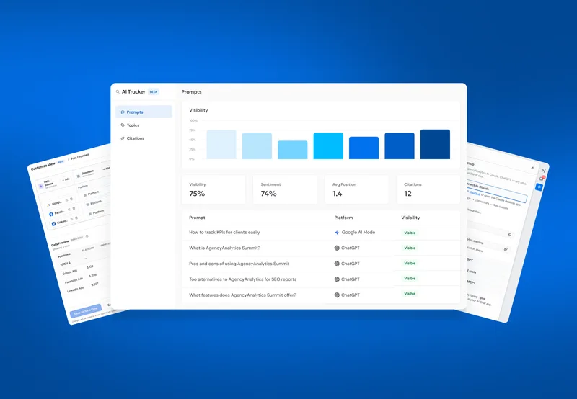Image resolution: width=577 pixels, height=399 pixels.
Task: Click the search icon beside AI Tracker
Action: 118,92
